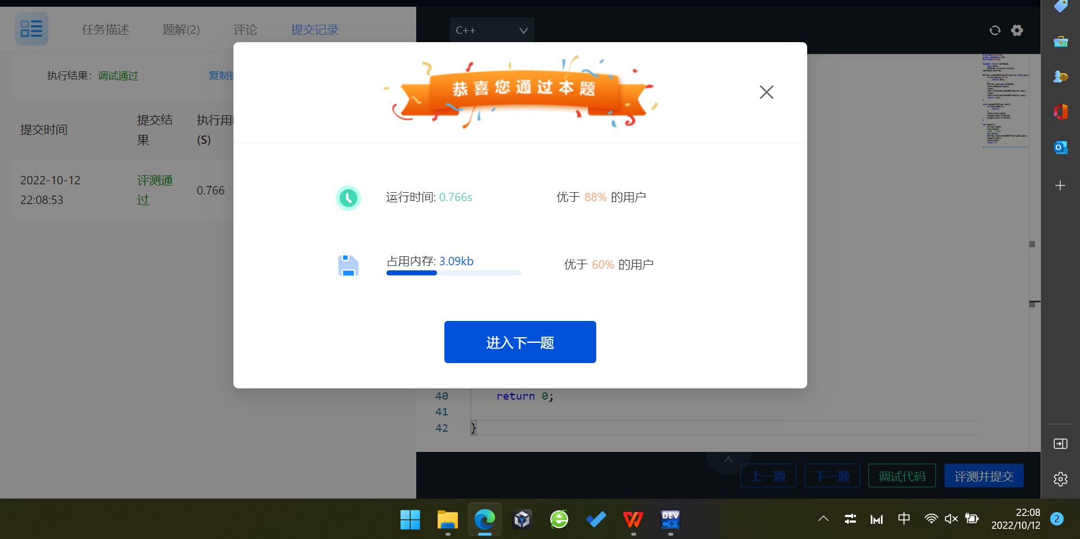Open notification badge showing 2
Screen dimensions: 1080x539
pyautogui.click(x=1057, y=519)
